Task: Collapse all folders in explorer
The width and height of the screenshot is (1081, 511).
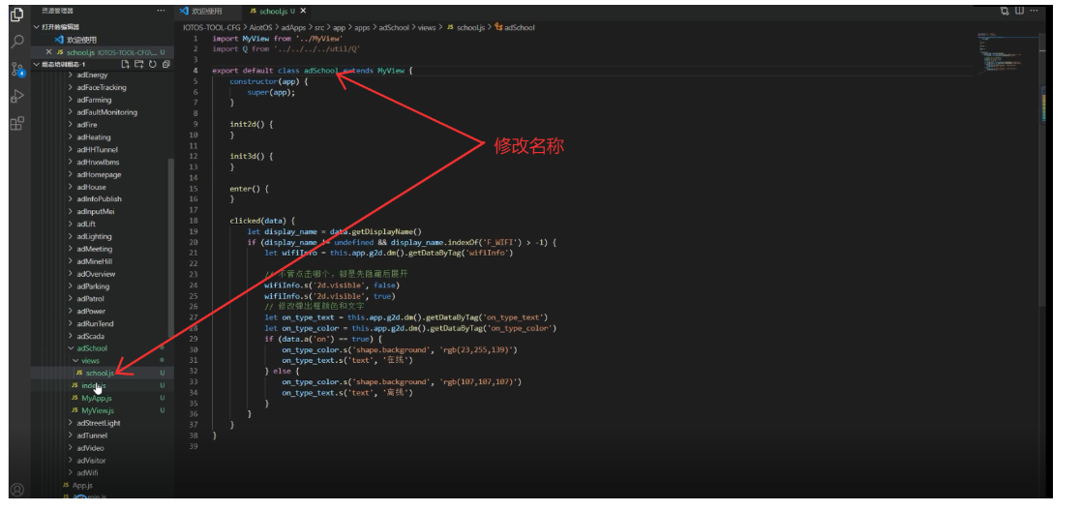Action: click(x=166, y=64)
